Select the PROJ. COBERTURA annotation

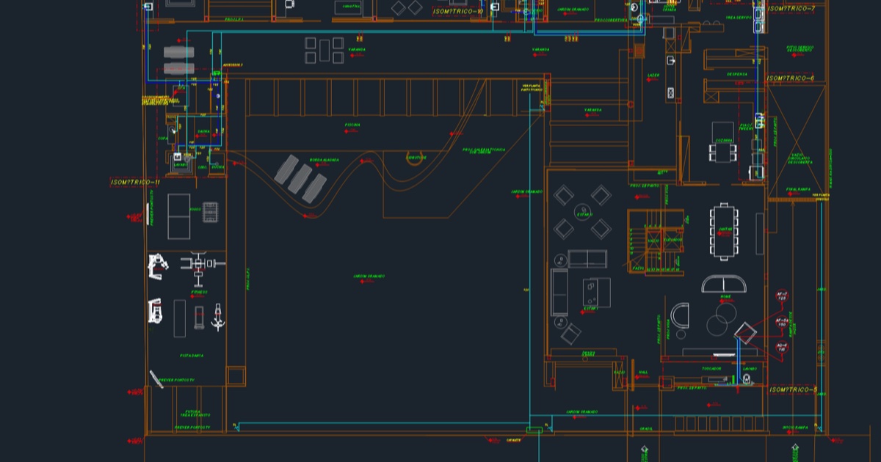[610, 21]
